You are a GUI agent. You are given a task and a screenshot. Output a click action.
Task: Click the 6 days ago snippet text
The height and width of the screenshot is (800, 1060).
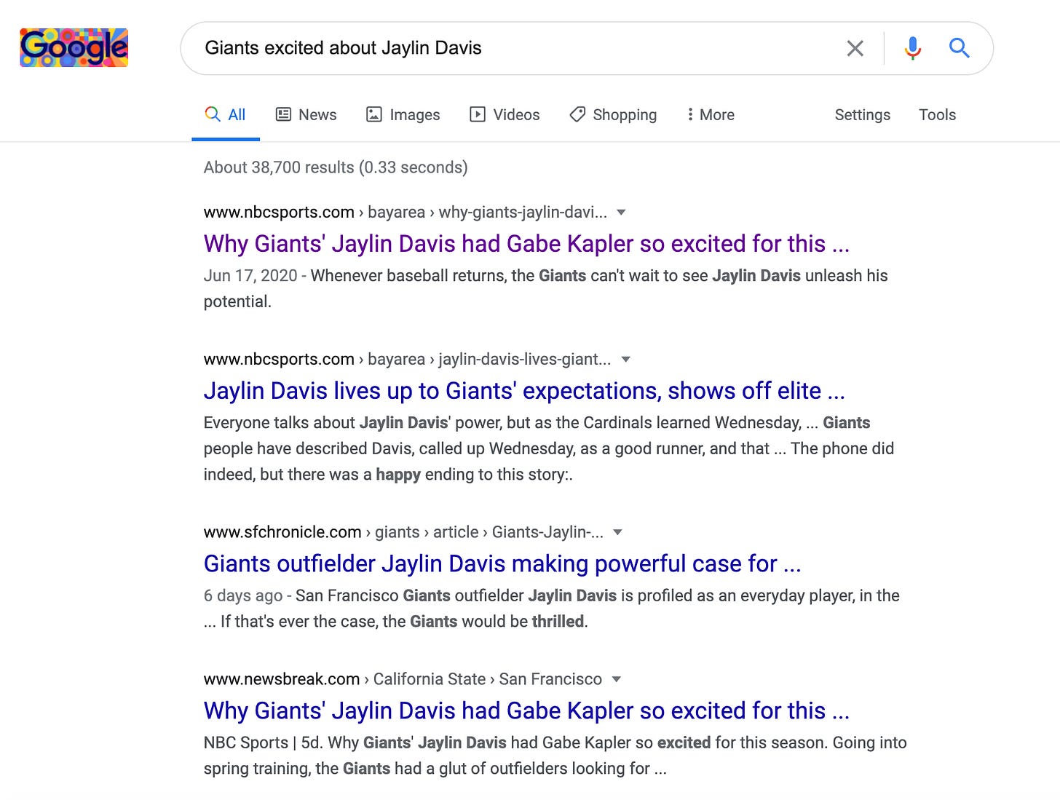point(551,609)
